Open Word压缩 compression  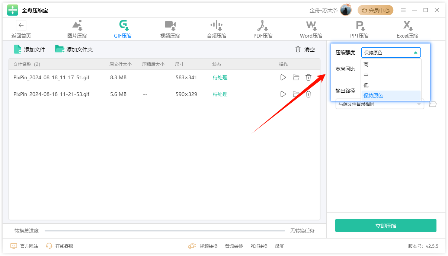pyautogui.click(x=311, y=29)
